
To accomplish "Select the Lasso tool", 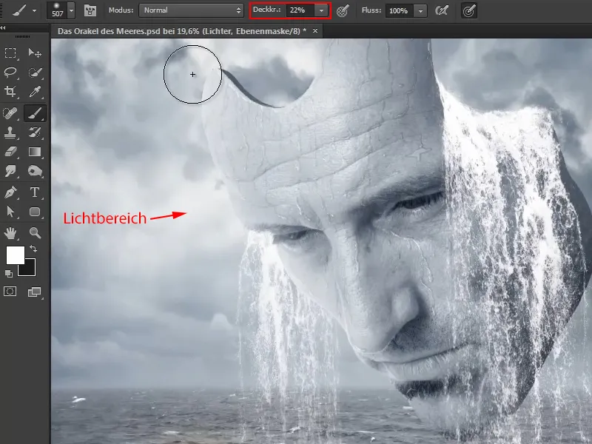I will coord(10,73).
